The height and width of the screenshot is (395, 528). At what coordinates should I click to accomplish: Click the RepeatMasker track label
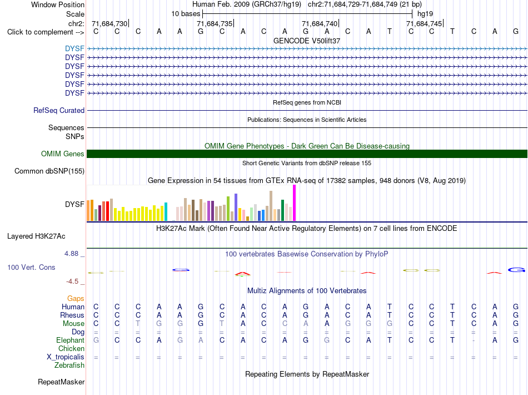[61, 382]
